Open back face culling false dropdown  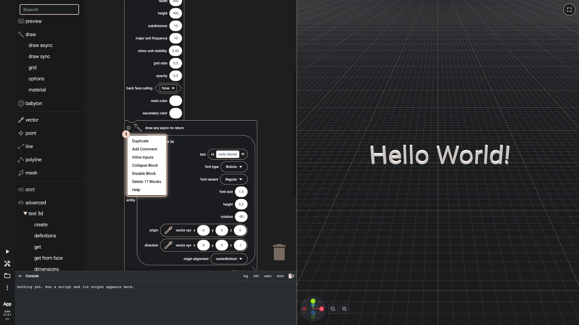point(168,88)
